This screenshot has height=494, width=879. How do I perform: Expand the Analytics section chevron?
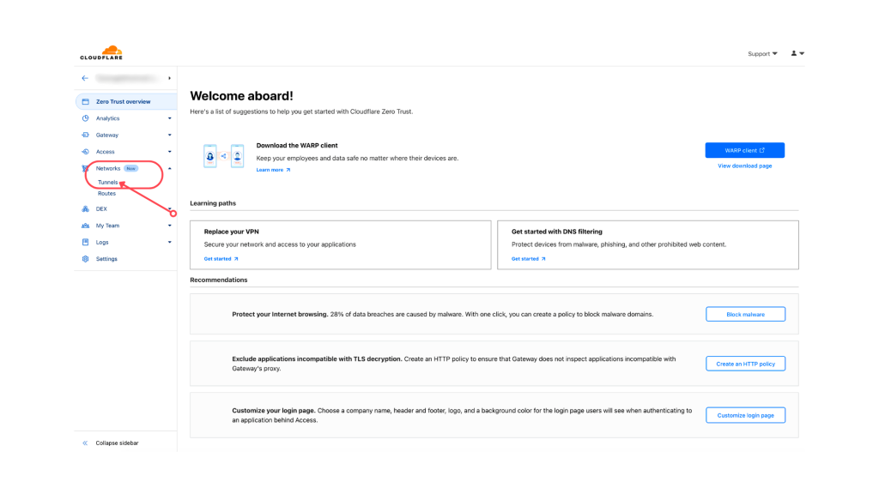(x=169, y=118)
